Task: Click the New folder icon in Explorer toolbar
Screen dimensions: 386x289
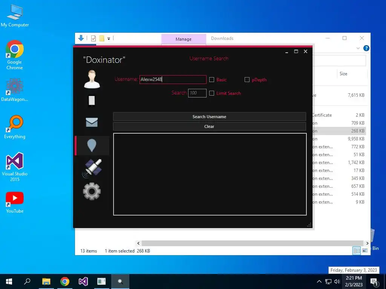Action: click(102, 38)
